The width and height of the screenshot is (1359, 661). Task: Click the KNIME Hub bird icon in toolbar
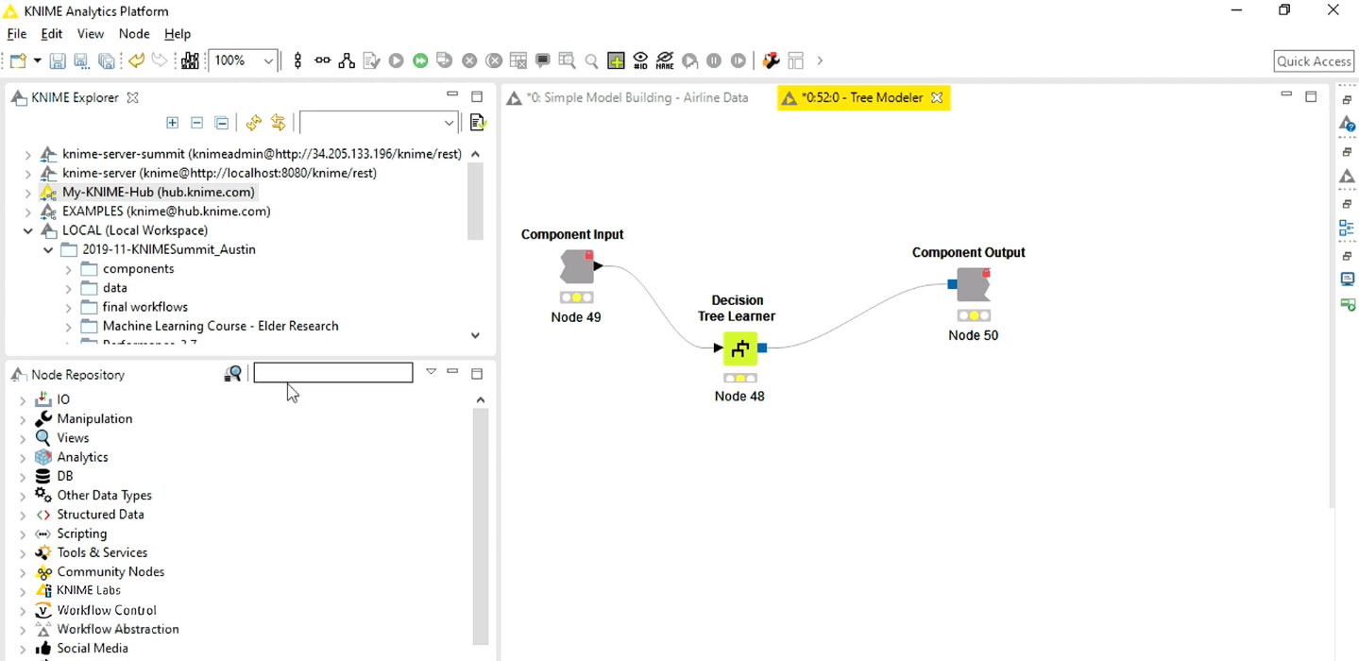[x=771, y=60]
